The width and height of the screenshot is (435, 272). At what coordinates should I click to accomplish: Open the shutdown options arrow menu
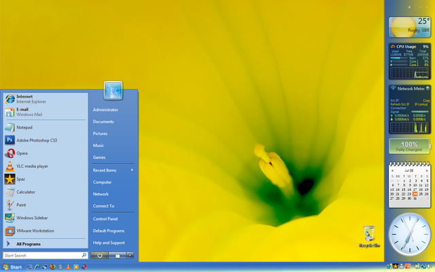click(130, 256)
